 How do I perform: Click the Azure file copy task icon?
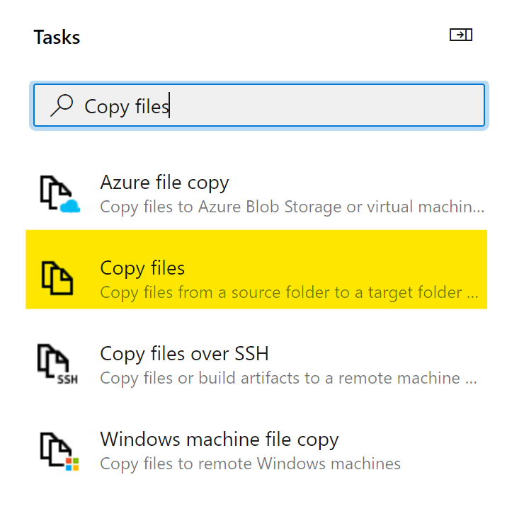point(57,194)
